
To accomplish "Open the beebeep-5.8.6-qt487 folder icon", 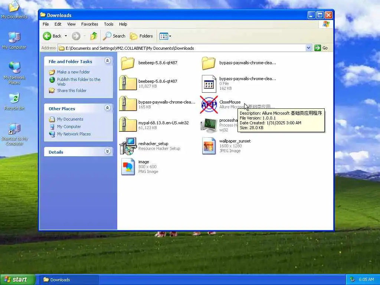I will pos(128,63).
